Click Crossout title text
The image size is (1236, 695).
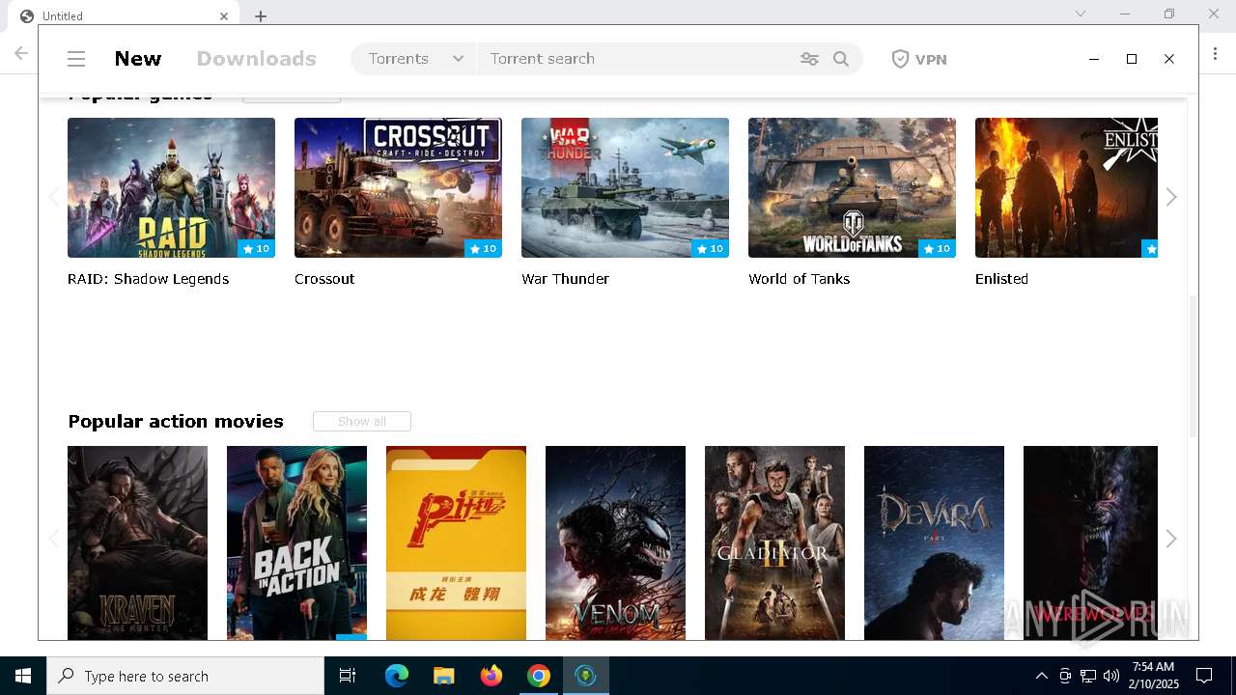pyautogui.click(x=324, y=279)
